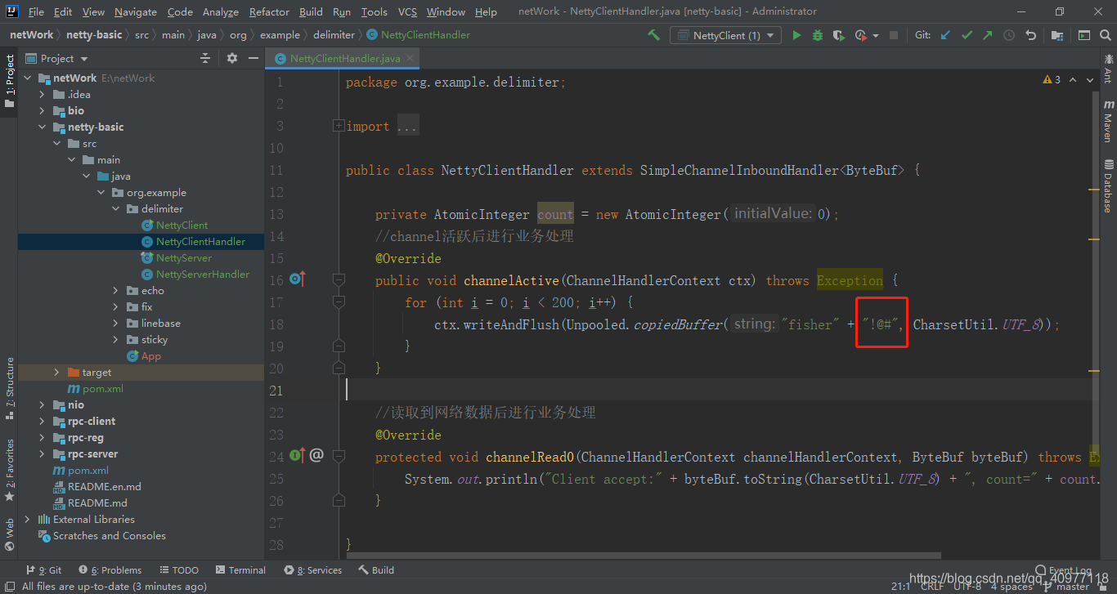Update project via blue Git arrow

click(946, 35)
